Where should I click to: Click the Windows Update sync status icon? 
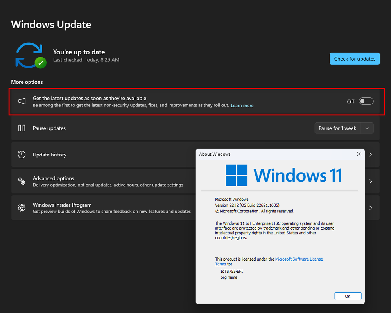tap(31, 56)
